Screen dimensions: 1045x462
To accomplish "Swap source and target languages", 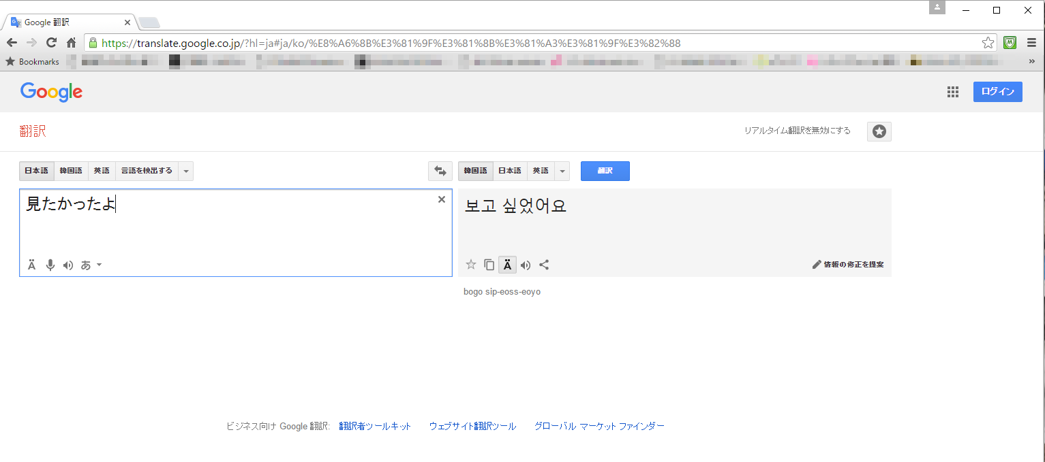I will [x=440, y=171].
